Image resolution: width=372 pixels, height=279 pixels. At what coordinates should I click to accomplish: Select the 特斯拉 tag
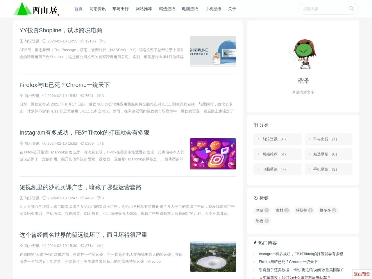[x=304, y=210]
